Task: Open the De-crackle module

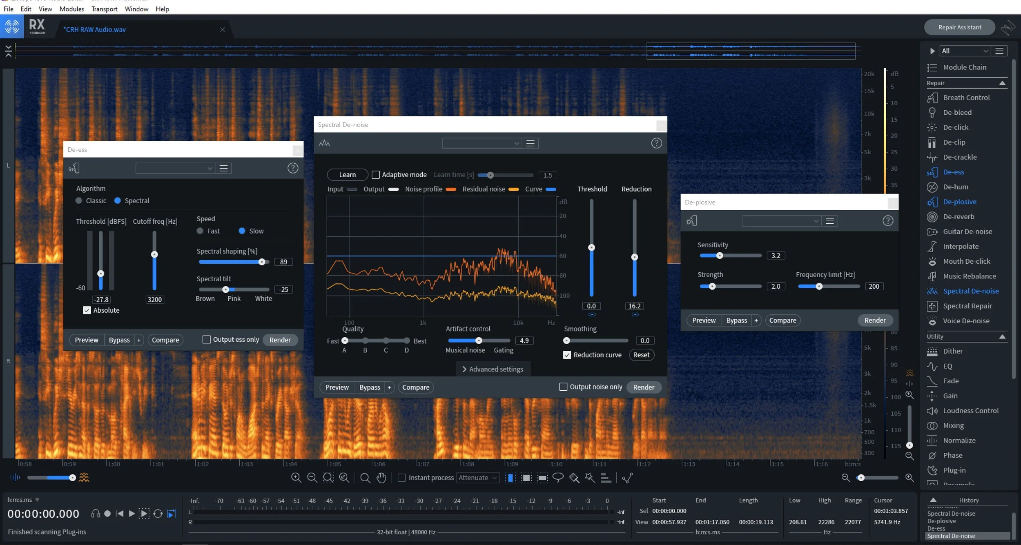Action: coord(960,157)
